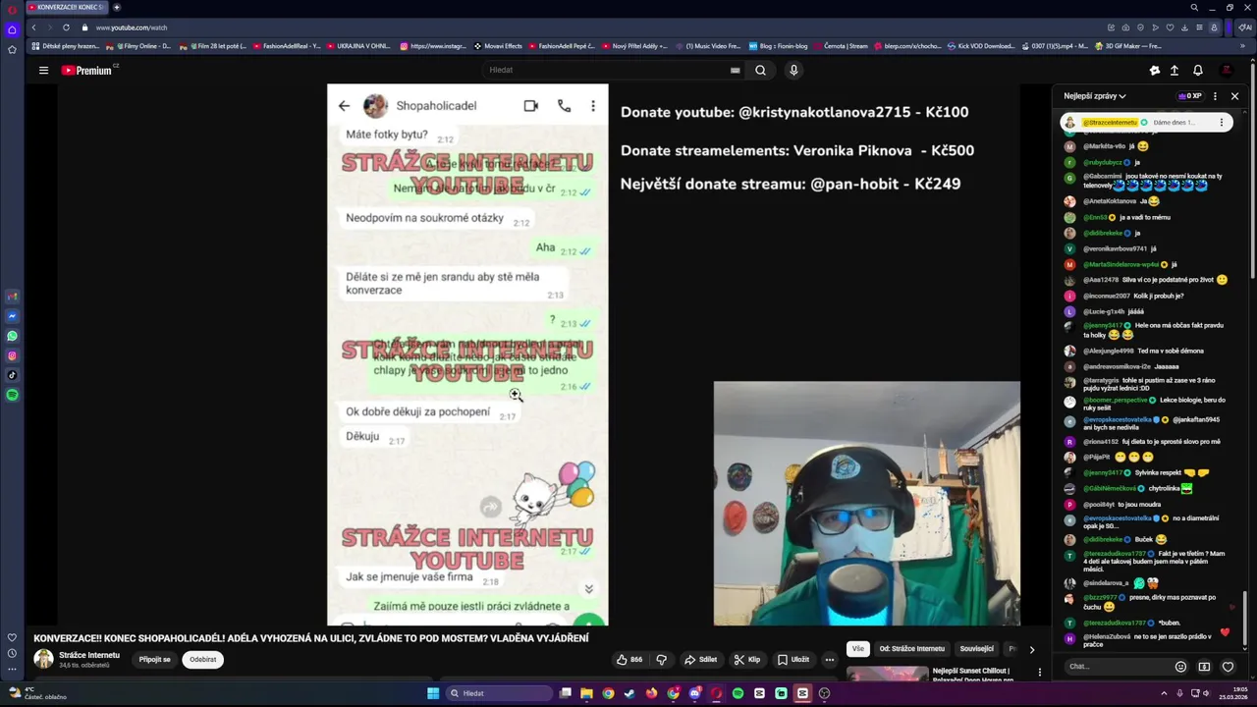
Task: Save the video with Uložit
Action: (793, 660)
